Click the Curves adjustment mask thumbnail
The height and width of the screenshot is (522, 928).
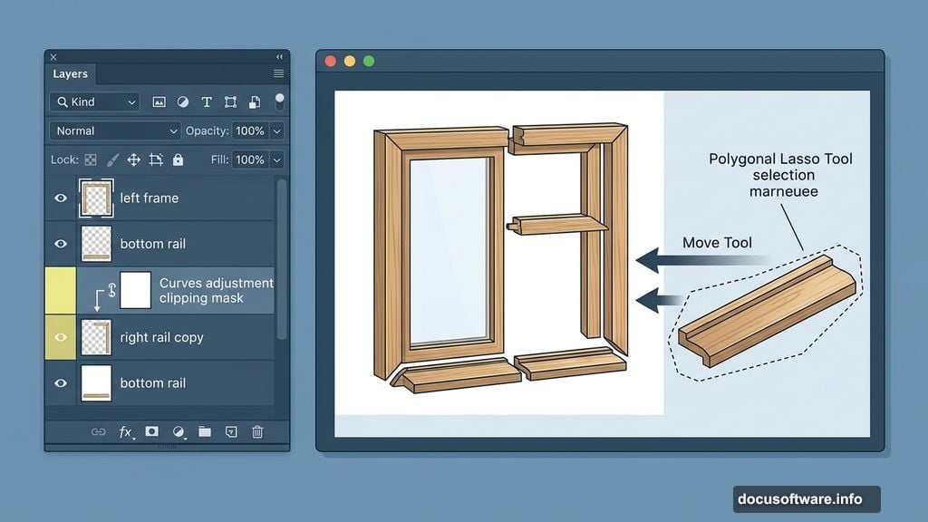(137, 289)
